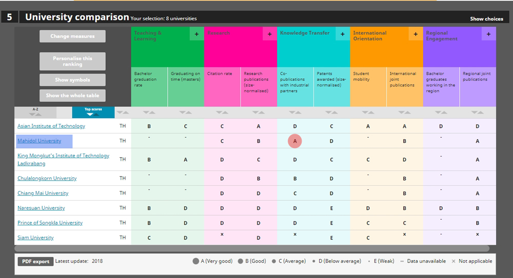Expand the Teaching & Learning plus icon

point(196,34)
